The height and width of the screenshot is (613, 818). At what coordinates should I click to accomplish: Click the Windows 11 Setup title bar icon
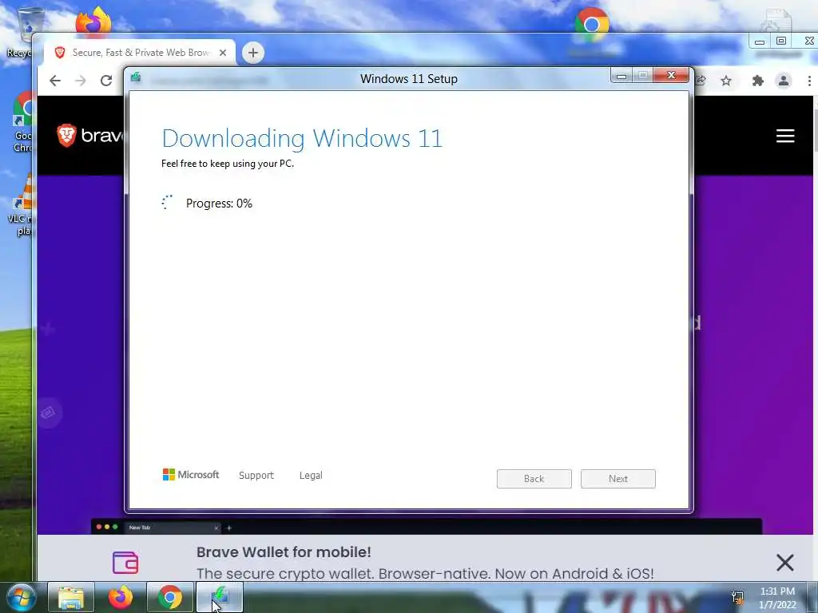136,77
